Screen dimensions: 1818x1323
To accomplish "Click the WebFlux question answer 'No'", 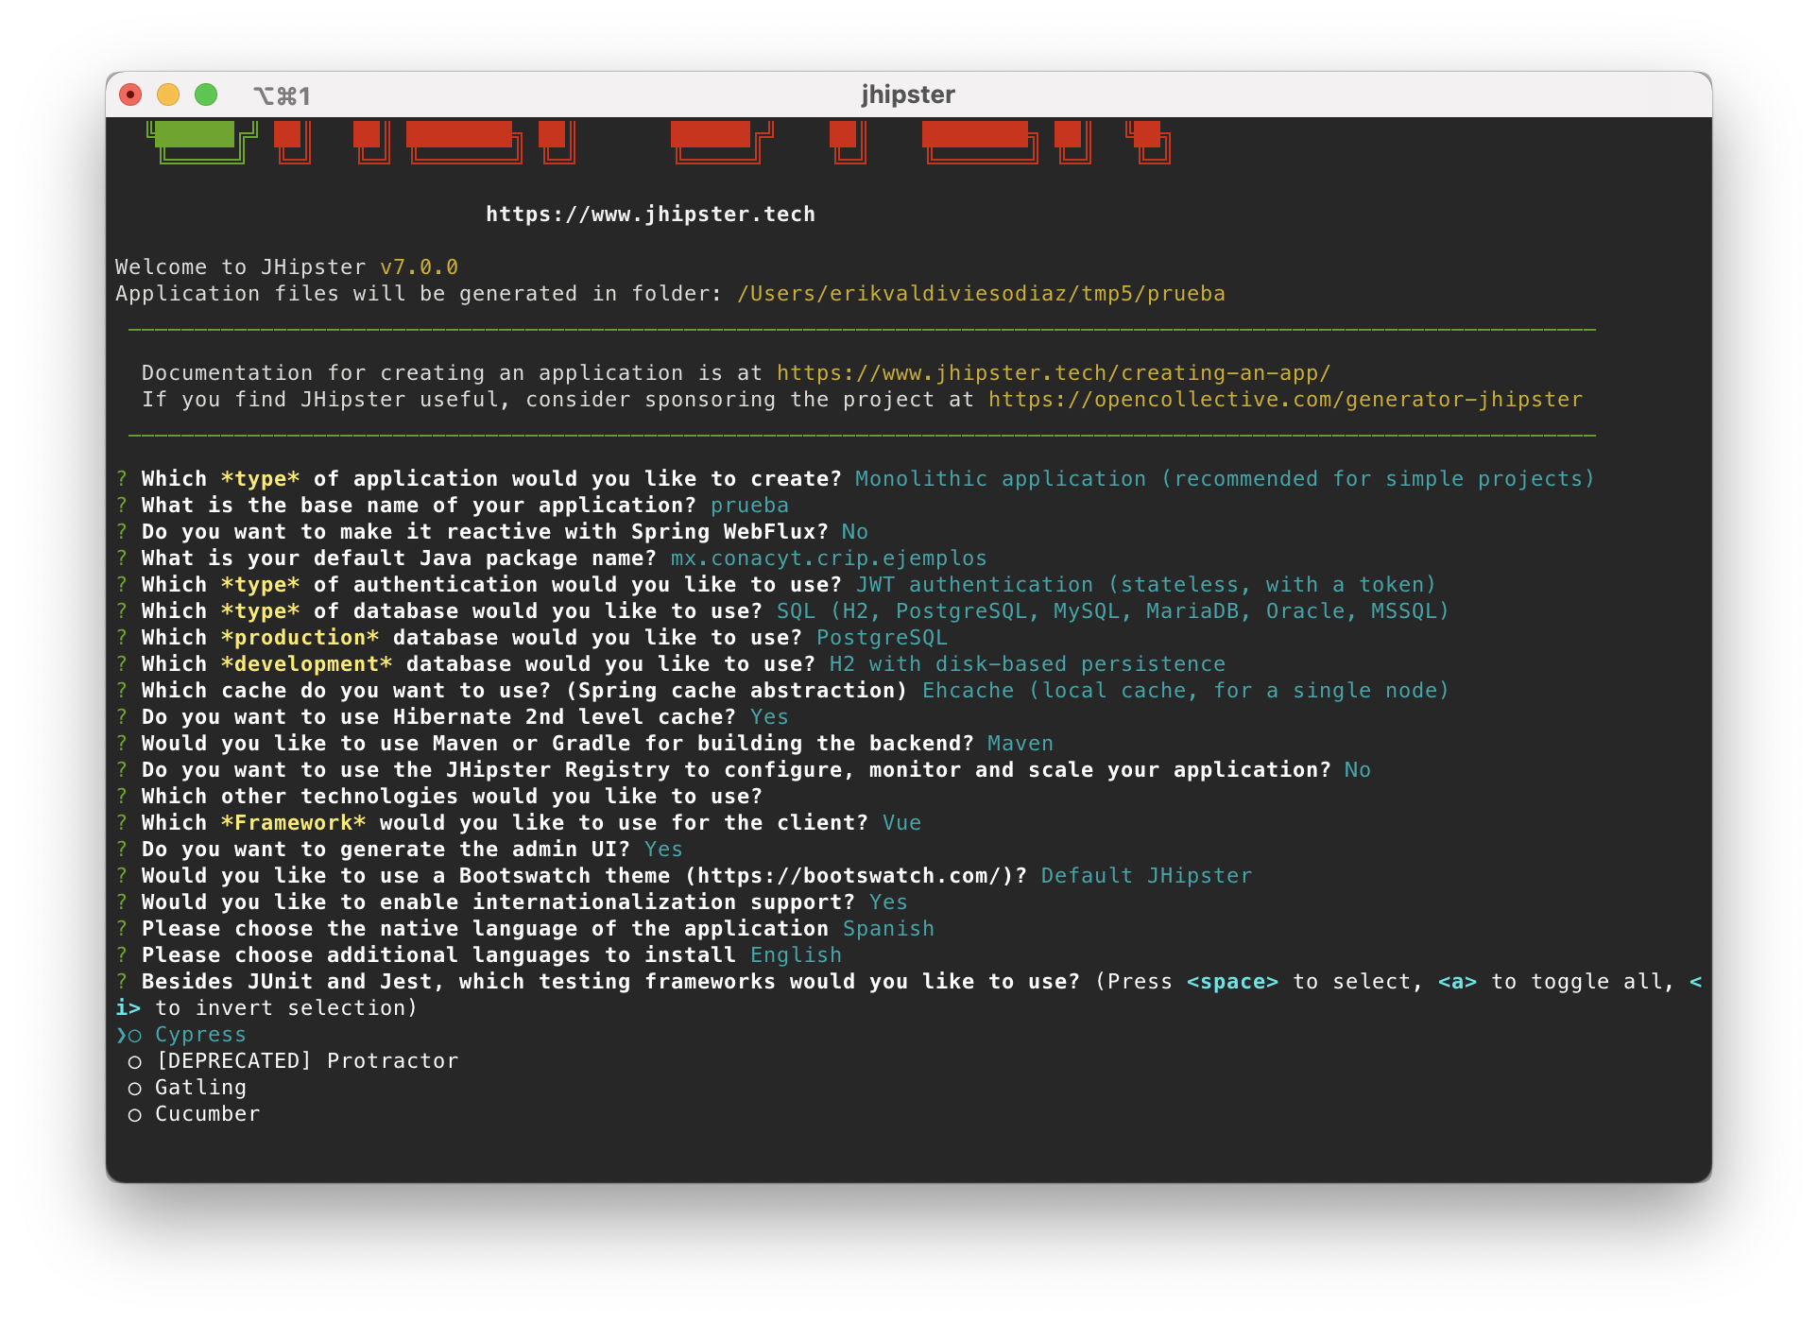I will click(x=854, y=532).
